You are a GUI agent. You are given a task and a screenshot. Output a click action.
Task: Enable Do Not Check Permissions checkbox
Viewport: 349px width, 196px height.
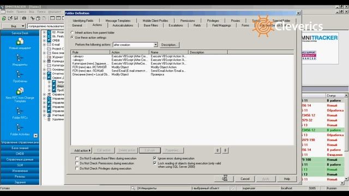(77, 163)
